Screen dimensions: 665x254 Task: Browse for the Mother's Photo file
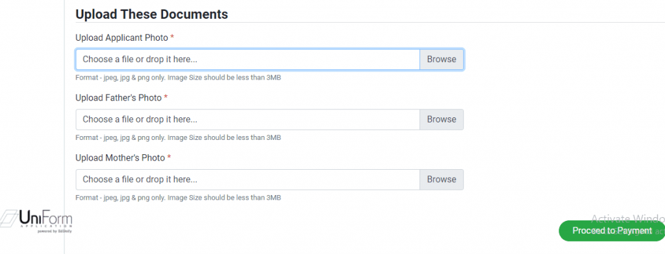pyautogui.click(x=442, y=179)
